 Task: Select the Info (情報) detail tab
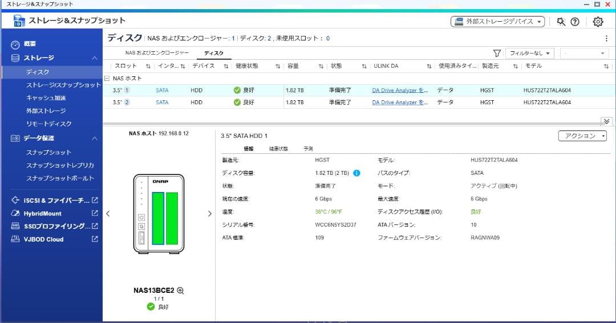click(249, 149)
